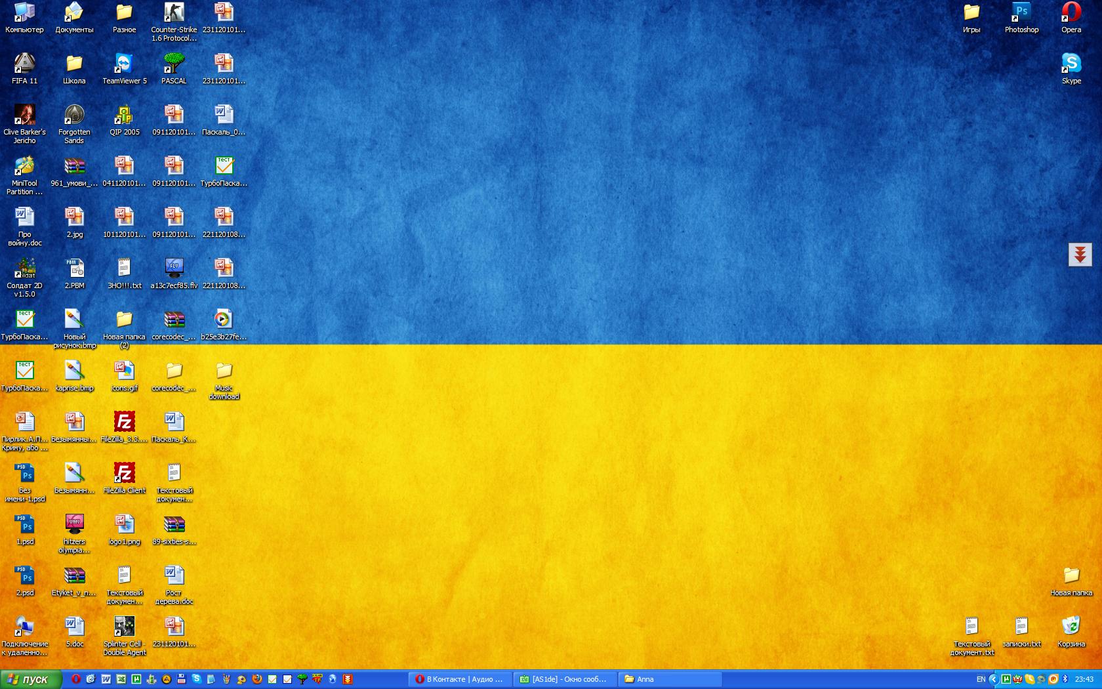Image resolution: width=1102 pixels, height=689 pixels.
Task: Click the Splinter Cell Double Agent shortcut
Action: point(124,627)
